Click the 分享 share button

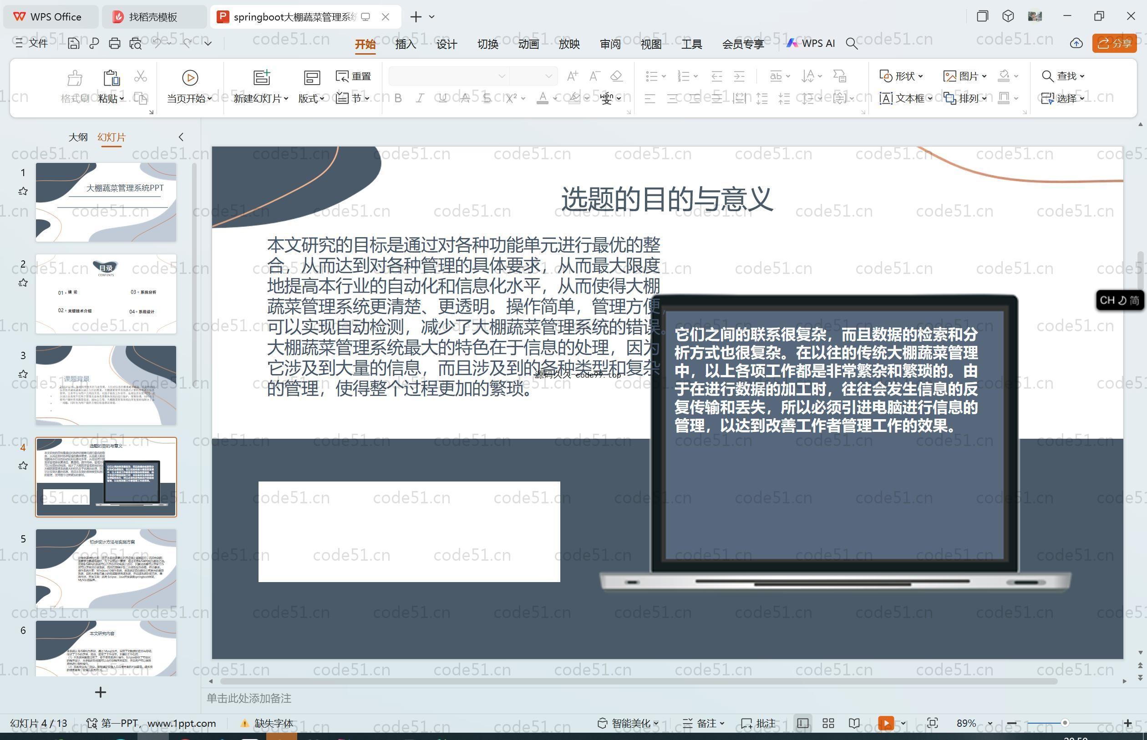pos(1114,44)
